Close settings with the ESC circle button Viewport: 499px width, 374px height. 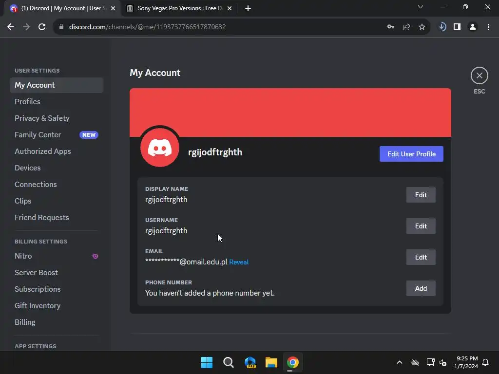[479, 75]
